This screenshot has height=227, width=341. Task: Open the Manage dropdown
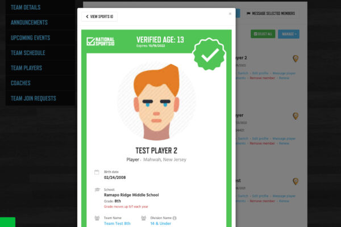click(289, 34)
